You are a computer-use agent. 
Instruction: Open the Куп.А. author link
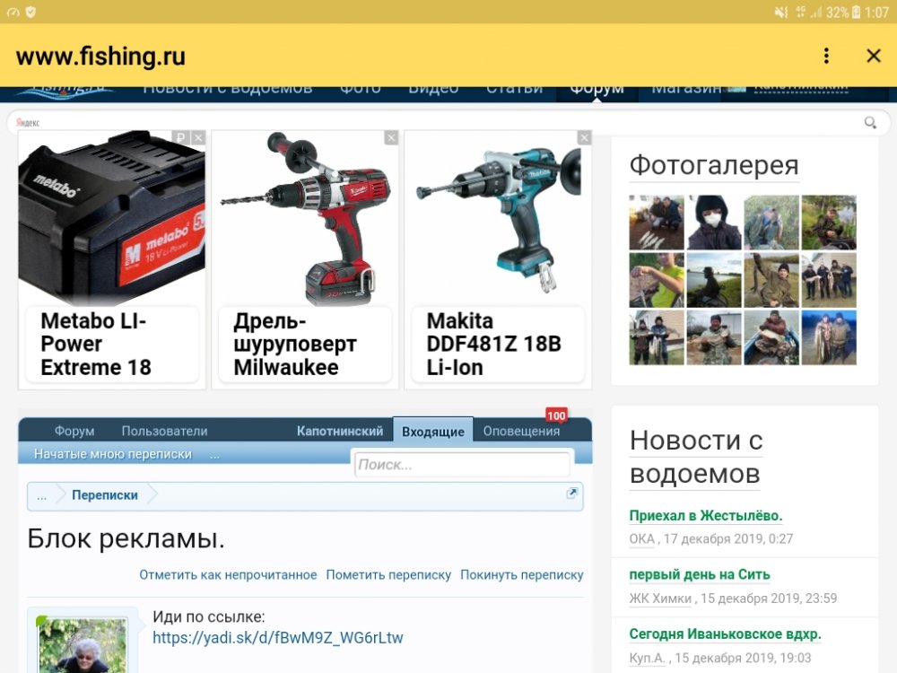point(647,658)
